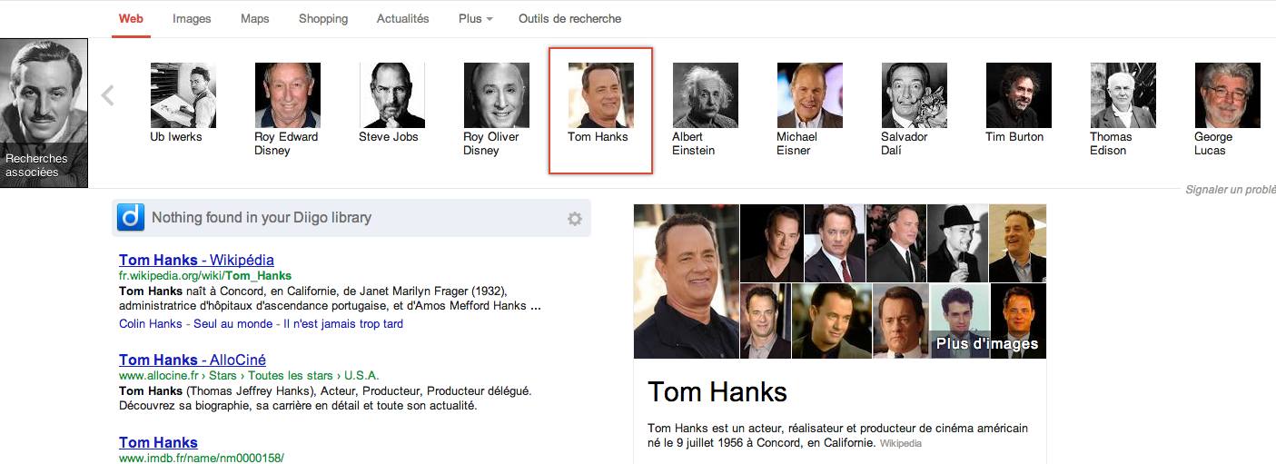The width and height of the screenshot is (1276, 464).
Task: Select the Tom Hanks carousel photo
Action: 600,95
